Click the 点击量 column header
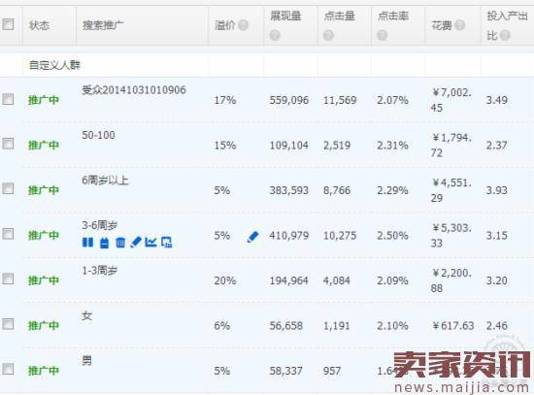 coord(339,16)
